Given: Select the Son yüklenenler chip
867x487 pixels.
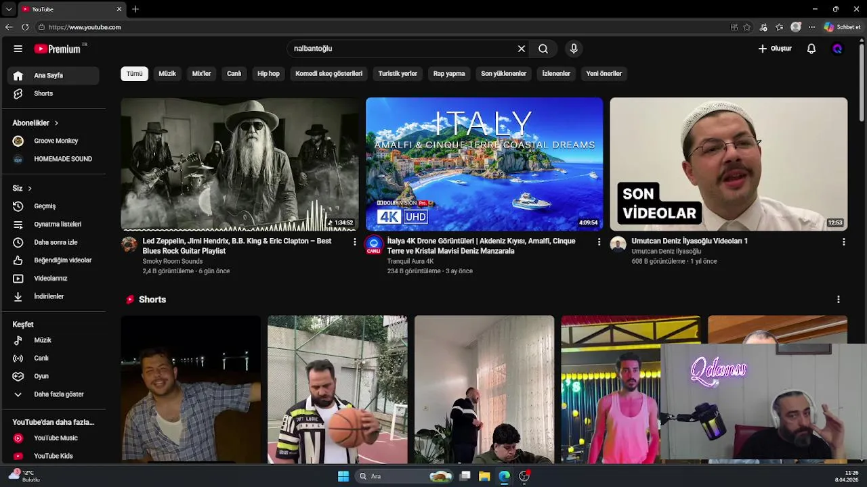Looking at the screenshot, I should (x=503, y=74).
